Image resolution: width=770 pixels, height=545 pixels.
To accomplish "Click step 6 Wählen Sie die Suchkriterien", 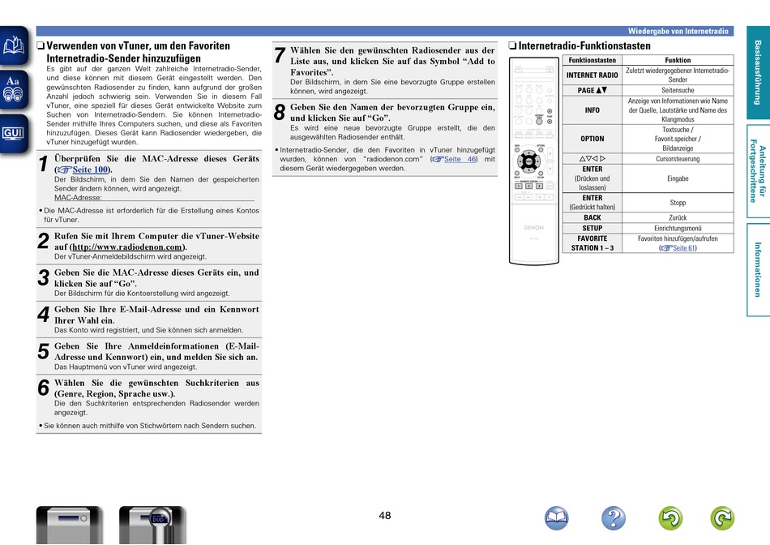I will pyautogui.click(x=156, y=388).
